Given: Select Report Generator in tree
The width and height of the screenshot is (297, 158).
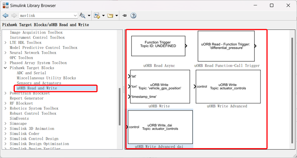Looking at the screenshot, I should tap(27, 98).
